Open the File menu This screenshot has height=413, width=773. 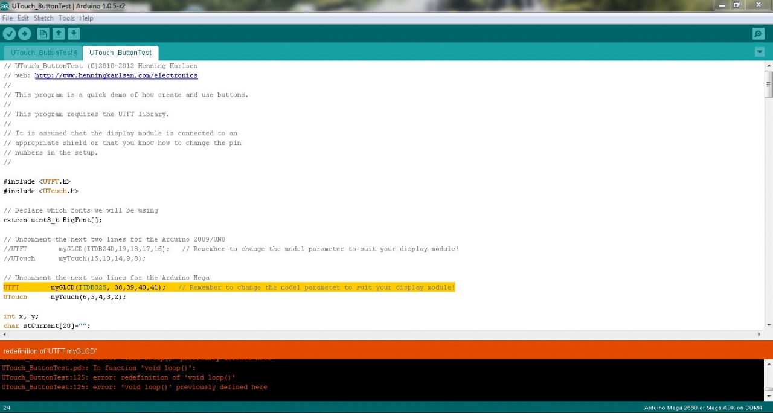point(7,18)
